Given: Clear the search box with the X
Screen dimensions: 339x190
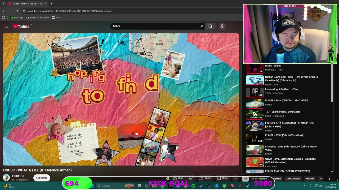Looking at the screenshot, I should click(x=202, y=26).
